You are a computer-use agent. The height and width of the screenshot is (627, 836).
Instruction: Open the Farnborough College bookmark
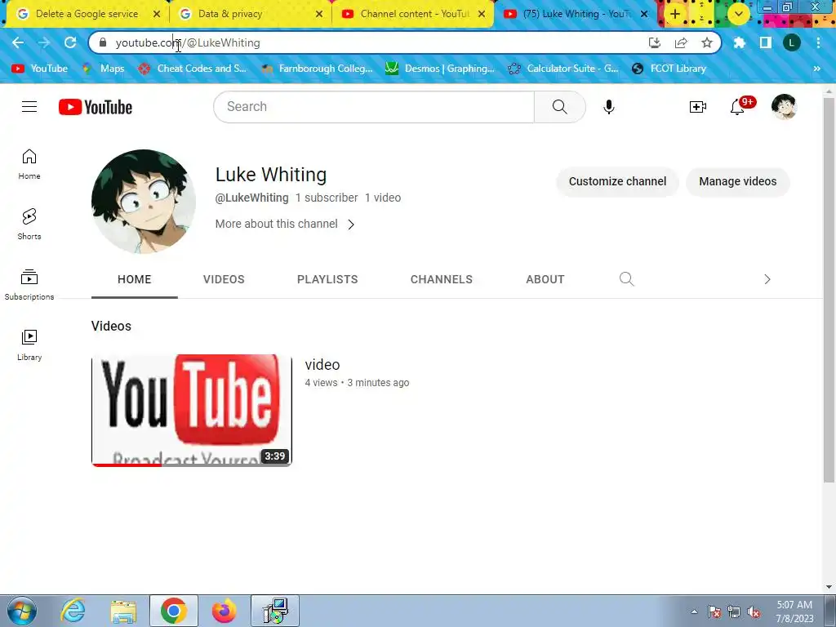[317, 69]
